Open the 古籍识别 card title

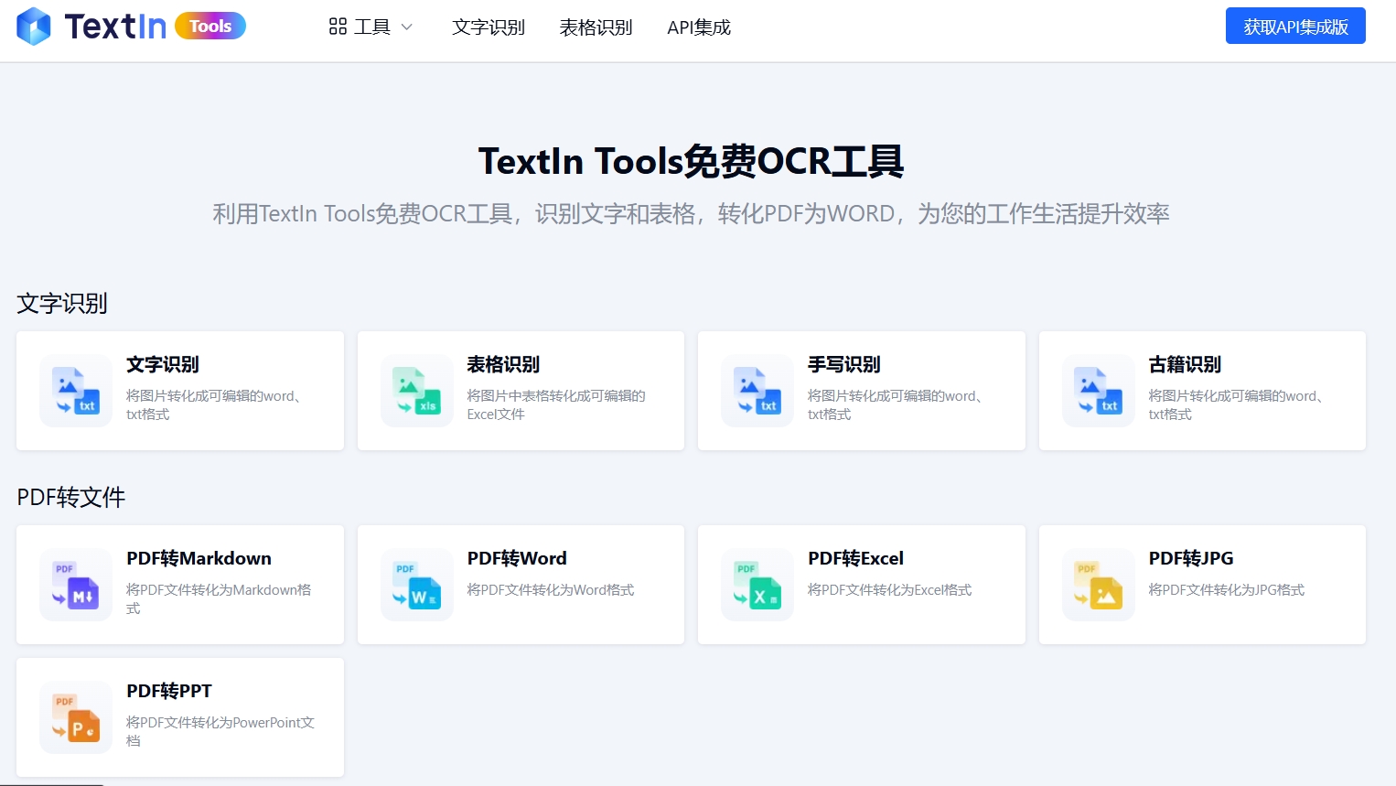[1185, 364]
